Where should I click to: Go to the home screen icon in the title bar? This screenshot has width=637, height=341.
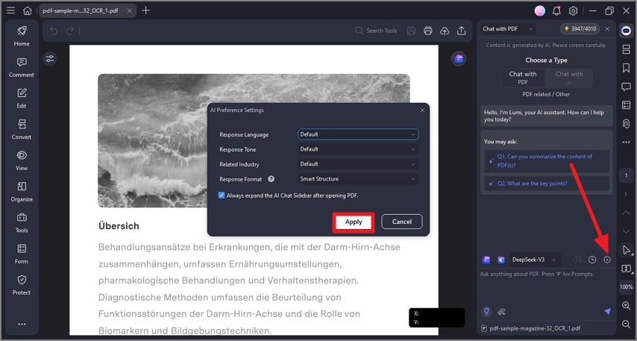tap(27, 10)
